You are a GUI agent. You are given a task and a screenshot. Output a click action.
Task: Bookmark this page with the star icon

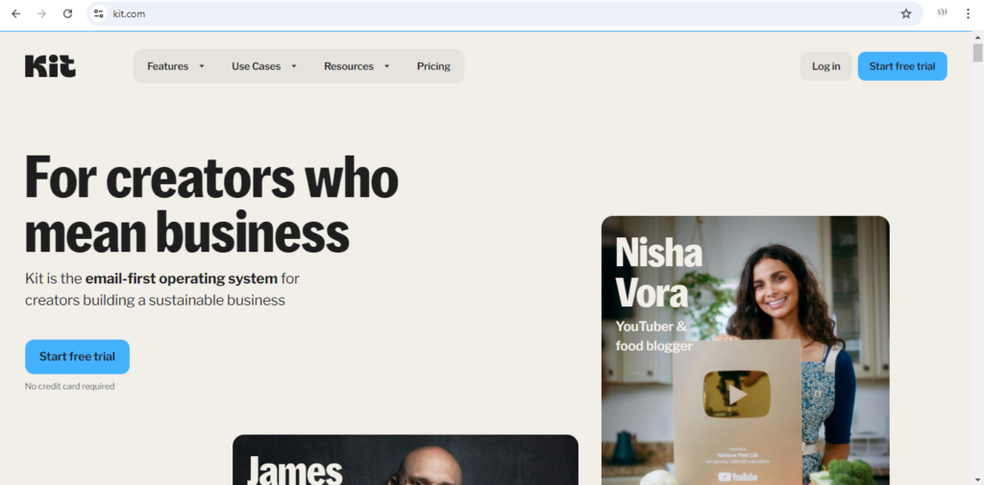point(905,13)
